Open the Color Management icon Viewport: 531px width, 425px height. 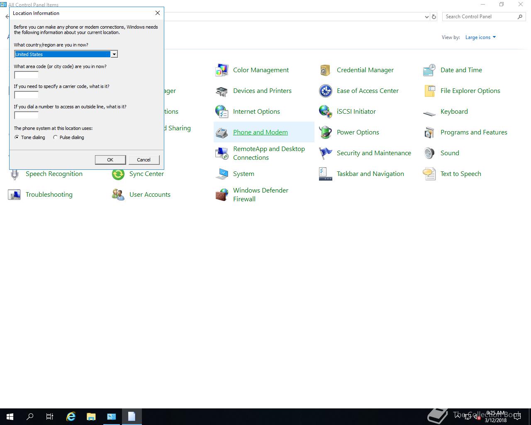coord(222,70)
